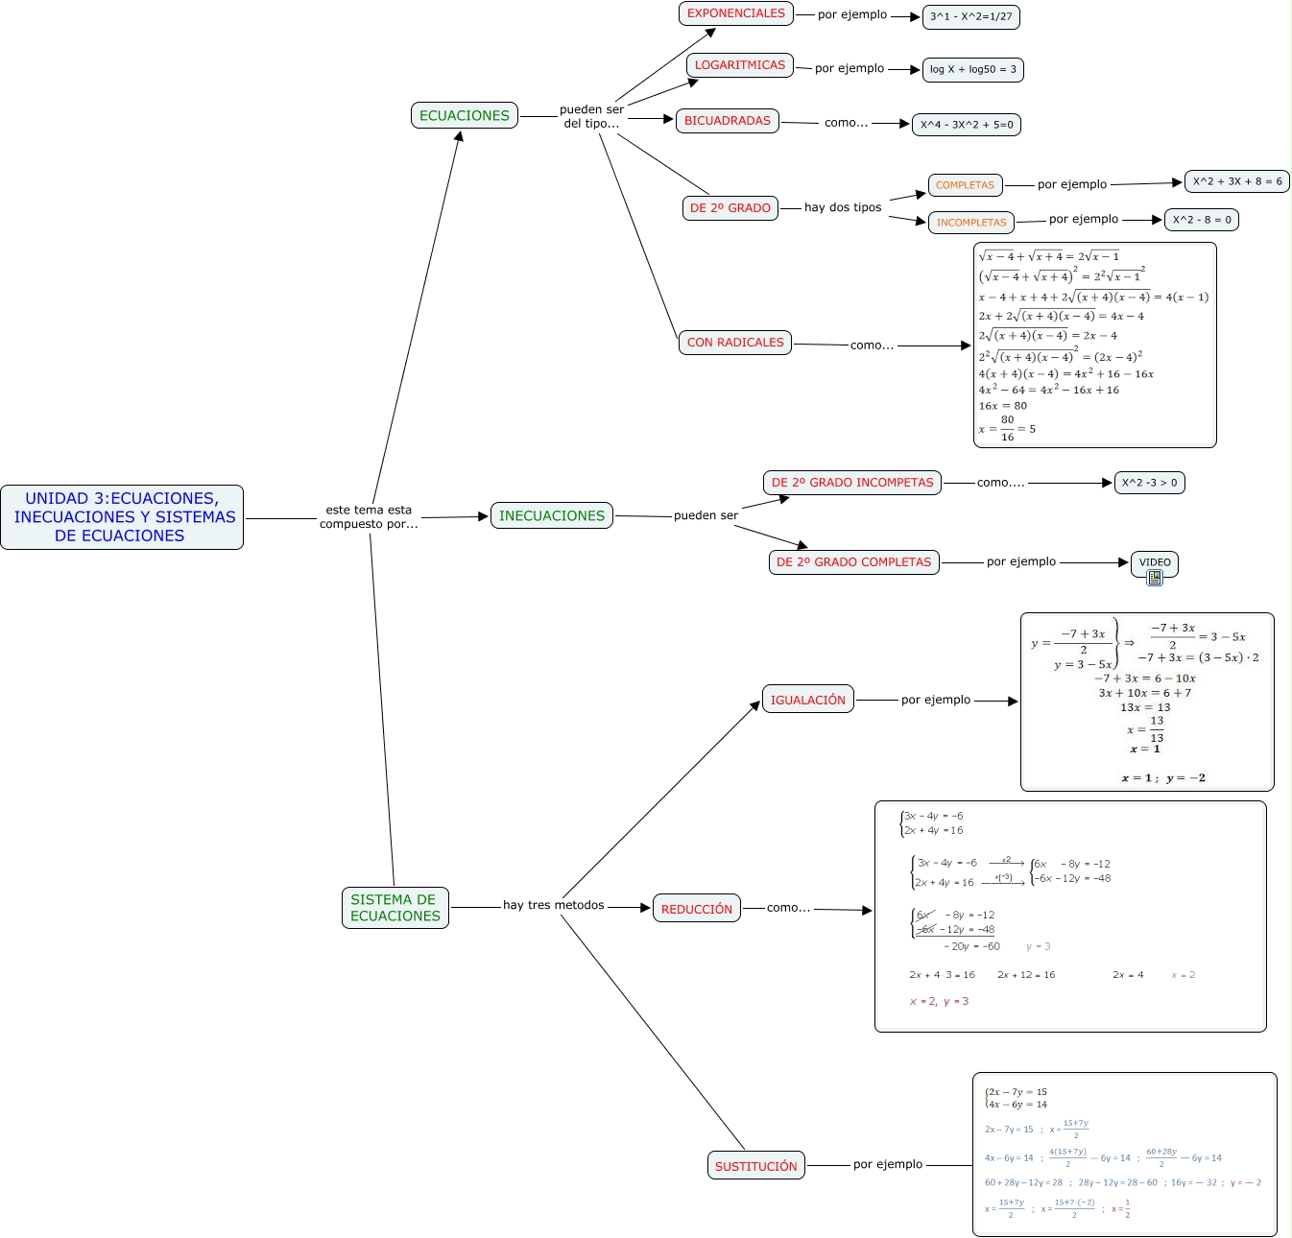Select the BICUADRADAS node
This screenshot has height=1238, width=1292.
point(727,121)
